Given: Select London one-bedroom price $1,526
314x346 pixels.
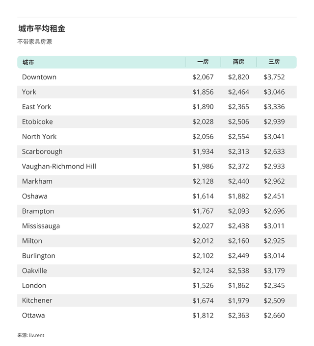Looking at the screenshot, I should pyautogui.click(x=203, y=285).
